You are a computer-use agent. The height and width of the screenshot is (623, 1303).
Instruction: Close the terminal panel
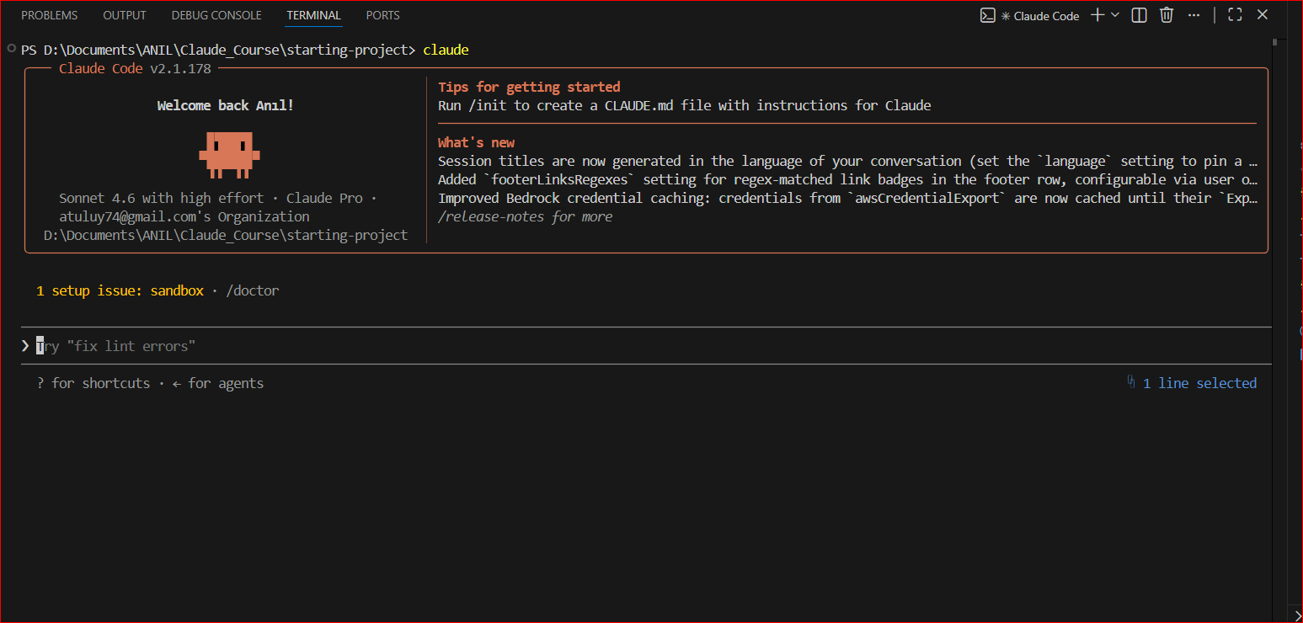coord(1263,14)
